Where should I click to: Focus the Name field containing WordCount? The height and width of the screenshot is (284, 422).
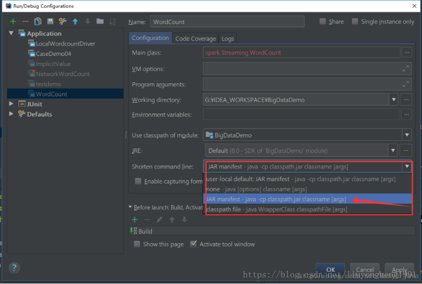pyautogui.click(x=227, y=22)
